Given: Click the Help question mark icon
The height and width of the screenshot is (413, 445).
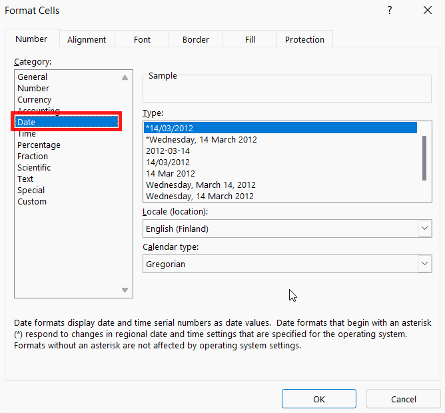Looking at the screenshot, I should pos(389,11).
